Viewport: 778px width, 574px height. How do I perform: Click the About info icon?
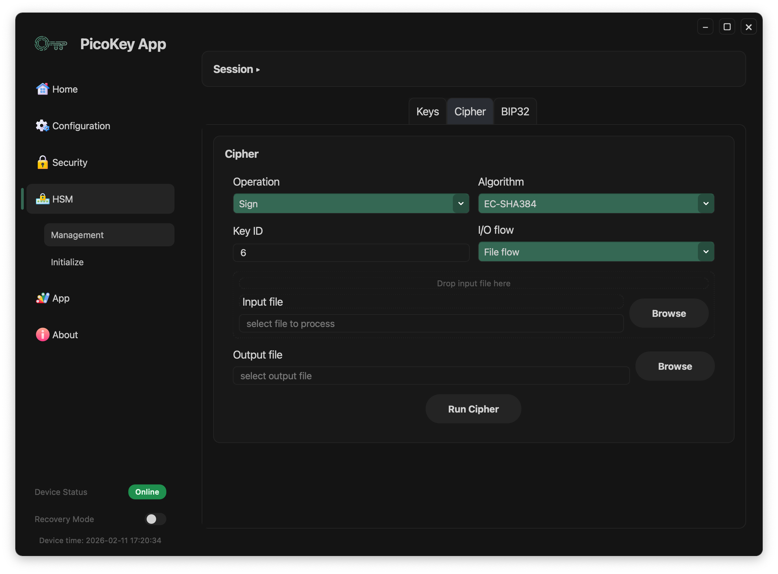pyautogui.click(x=42, y=334)
